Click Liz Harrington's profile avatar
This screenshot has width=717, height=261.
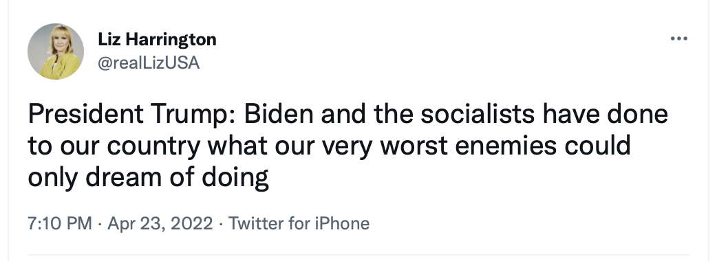point(56,51)
